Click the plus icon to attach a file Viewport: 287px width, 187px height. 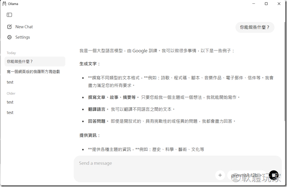point(220,175)
